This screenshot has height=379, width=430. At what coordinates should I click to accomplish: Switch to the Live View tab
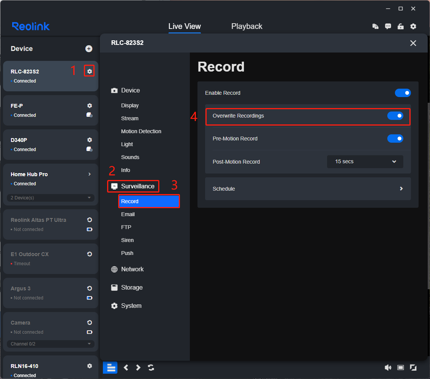pos(184,26)
